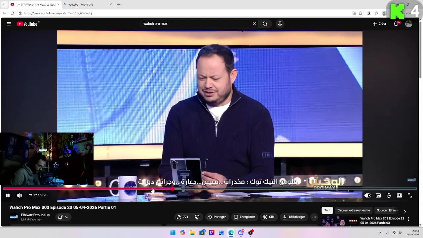Like the video with the thumbs up
Viewport: 423px width, 238px height.
182,217
